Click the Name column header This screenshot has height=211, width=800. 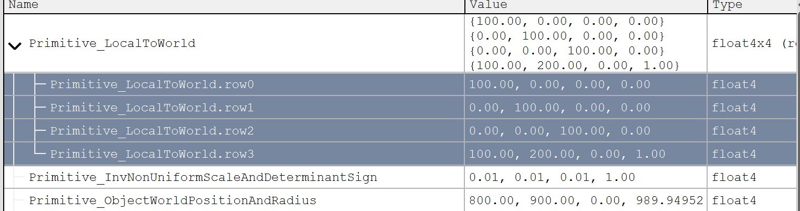click(x=24, y=5)
